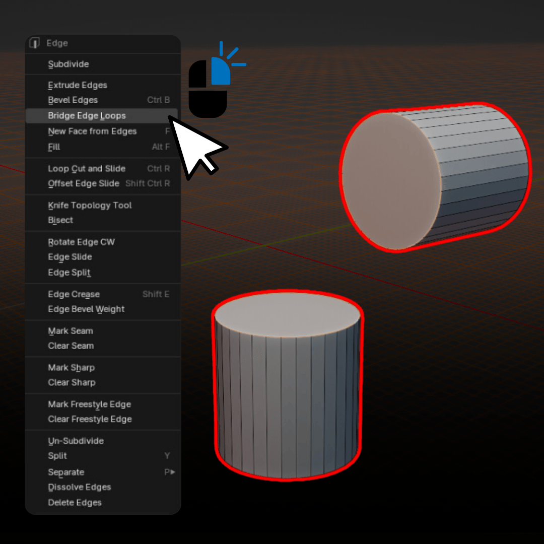
Task: Click Edge Crease menu item
Action: click(103, 294)
